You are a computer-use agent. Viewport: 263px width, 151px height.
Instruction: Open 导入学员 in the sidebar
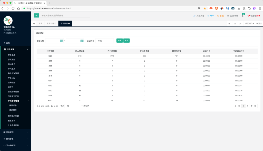12,69
